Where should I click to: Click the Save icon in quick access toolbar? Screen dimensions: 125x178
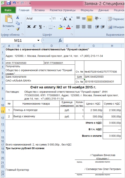point(9,3)
